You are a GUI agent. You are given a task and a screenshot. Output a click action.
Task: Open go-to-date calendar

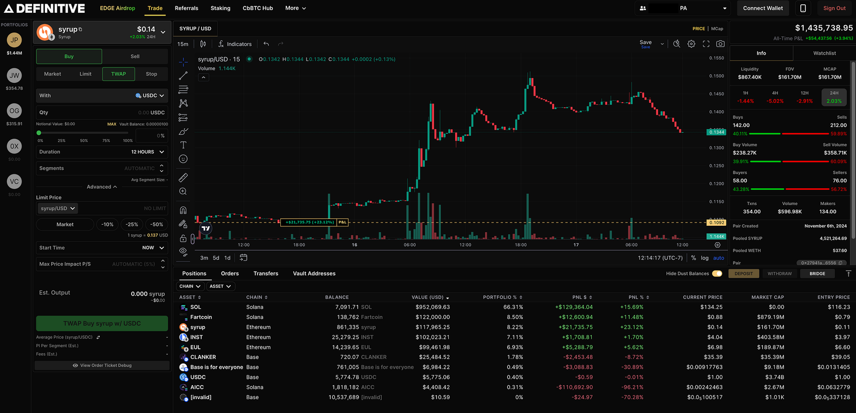pyautogui.click(x=243, y=257)
